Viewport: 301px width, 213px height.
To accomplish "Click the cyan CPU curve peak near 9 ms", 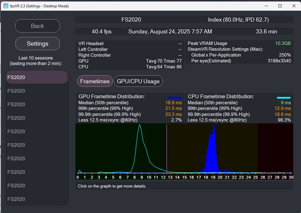I will [140, 126].
